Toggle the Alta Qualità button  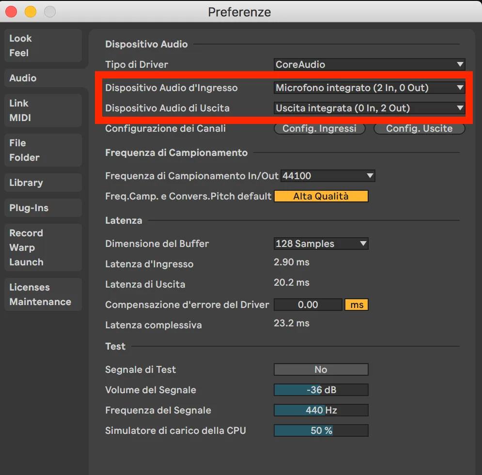[321, 196]
